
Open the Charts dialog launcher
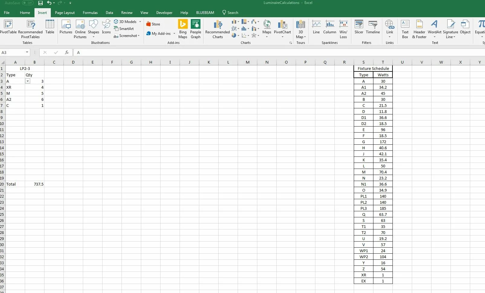click(291, 43)
